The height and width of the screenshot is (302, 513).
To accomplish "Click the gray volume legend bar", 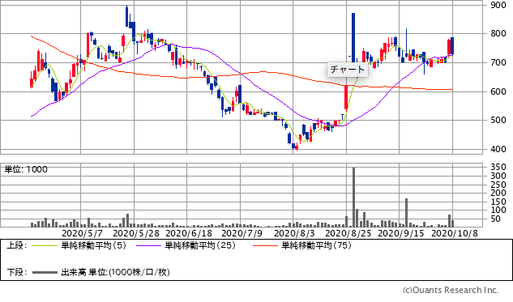I will (x=45, y=272).
